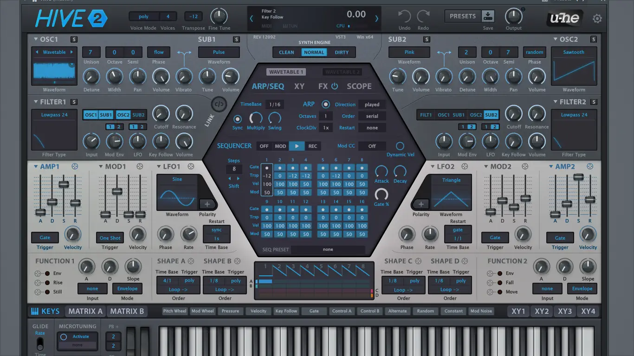The width and height of the screenshot is (634, 356).
Task: Click the Function 1 Rise drag icon
Action: [x=38, y=283]
